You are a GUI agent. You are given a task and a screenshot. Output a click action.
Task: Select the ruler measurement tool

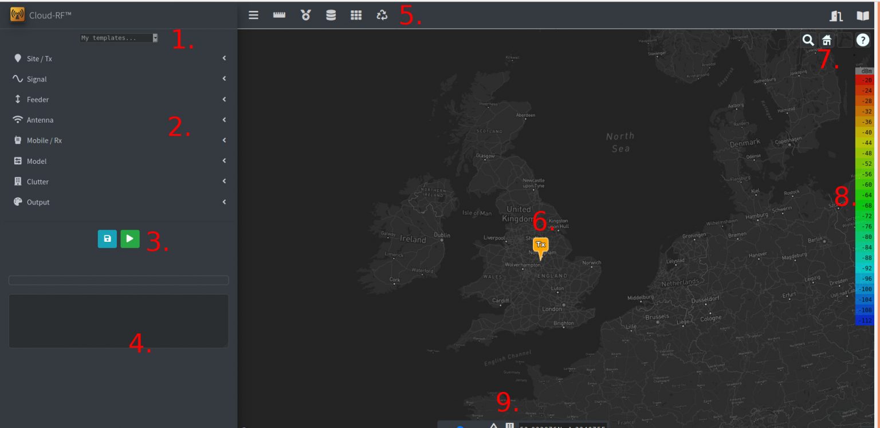point(279,15)
